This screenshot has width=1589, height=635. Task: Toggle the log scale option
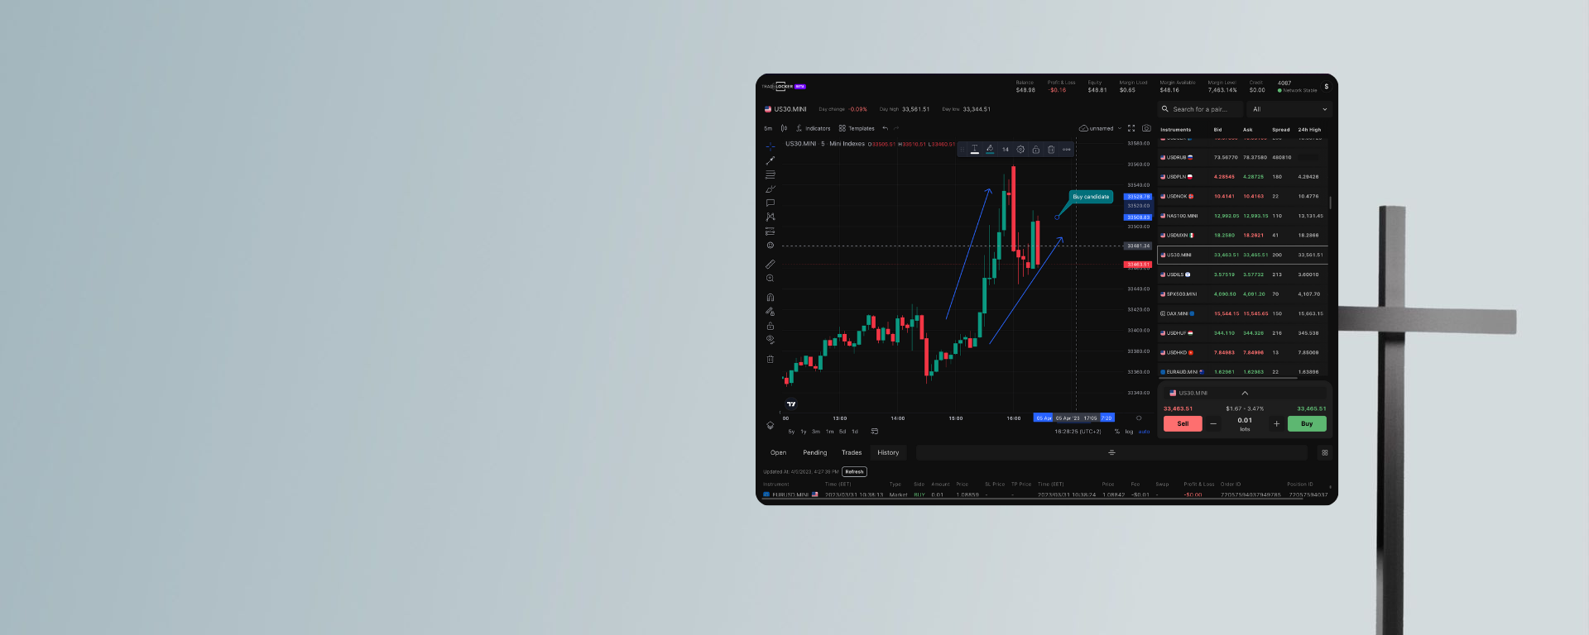point(1129,432)
